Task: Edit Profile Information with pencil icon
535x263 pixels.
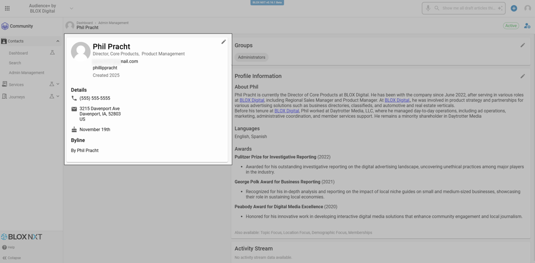Action: click(x=523, y=76)
